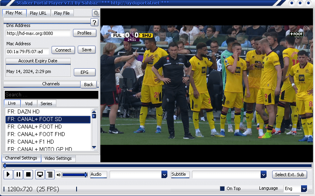This screenshot has height=196, width=315.
Task: Pause the stream with the pause button
Action: coord(18,174)
